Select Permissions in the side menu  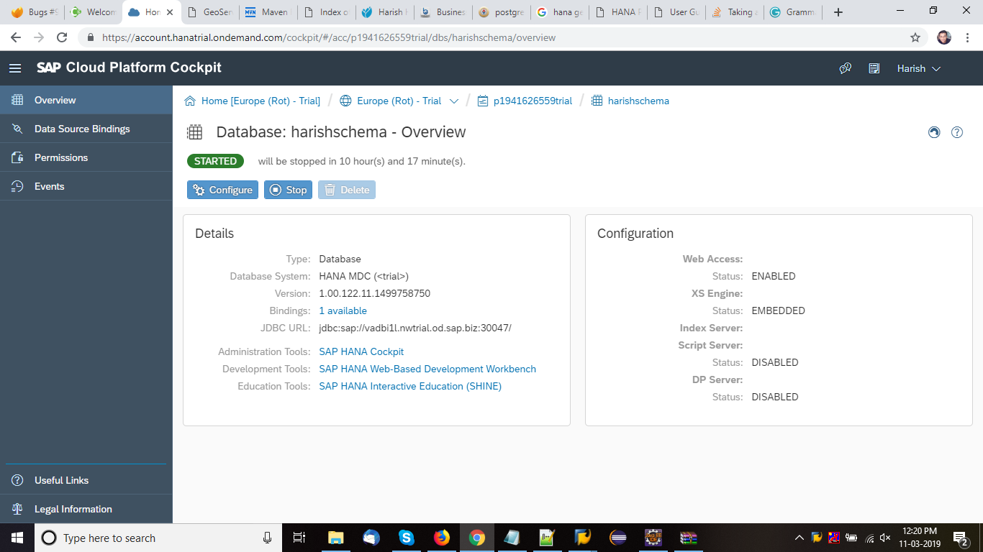click(86, 157)
